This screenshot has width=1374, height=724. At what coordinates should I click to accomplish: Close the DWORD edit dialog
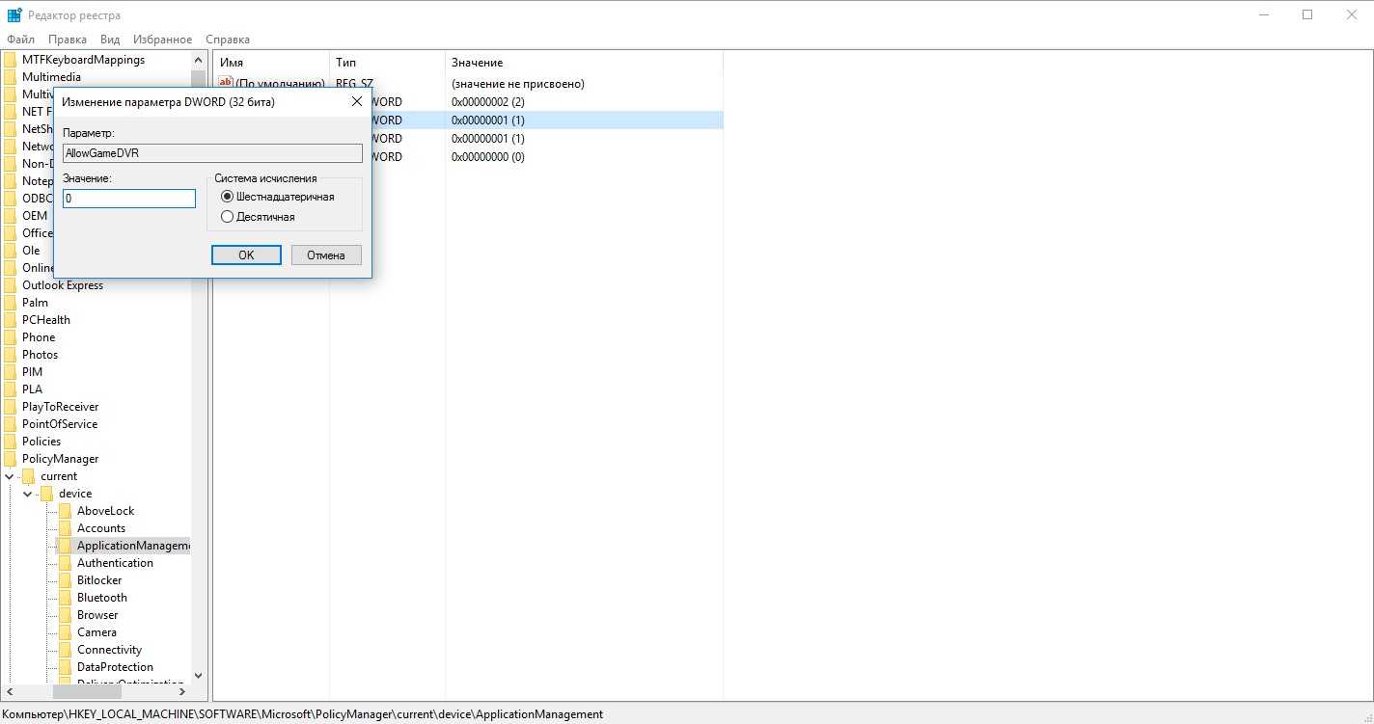[x=357, y=101]
